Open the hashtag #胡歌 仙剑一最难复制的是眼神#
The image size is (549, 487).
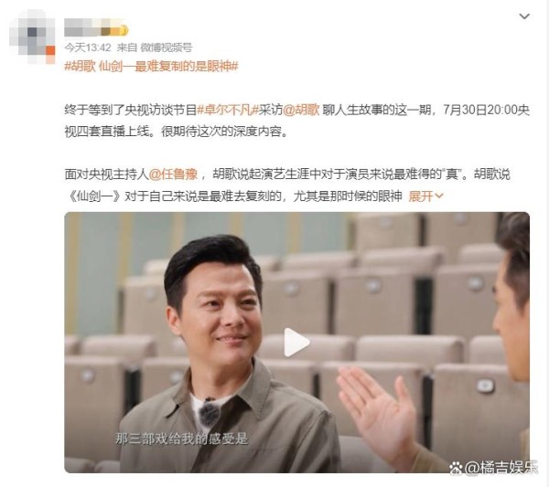[x=151, y=66]
